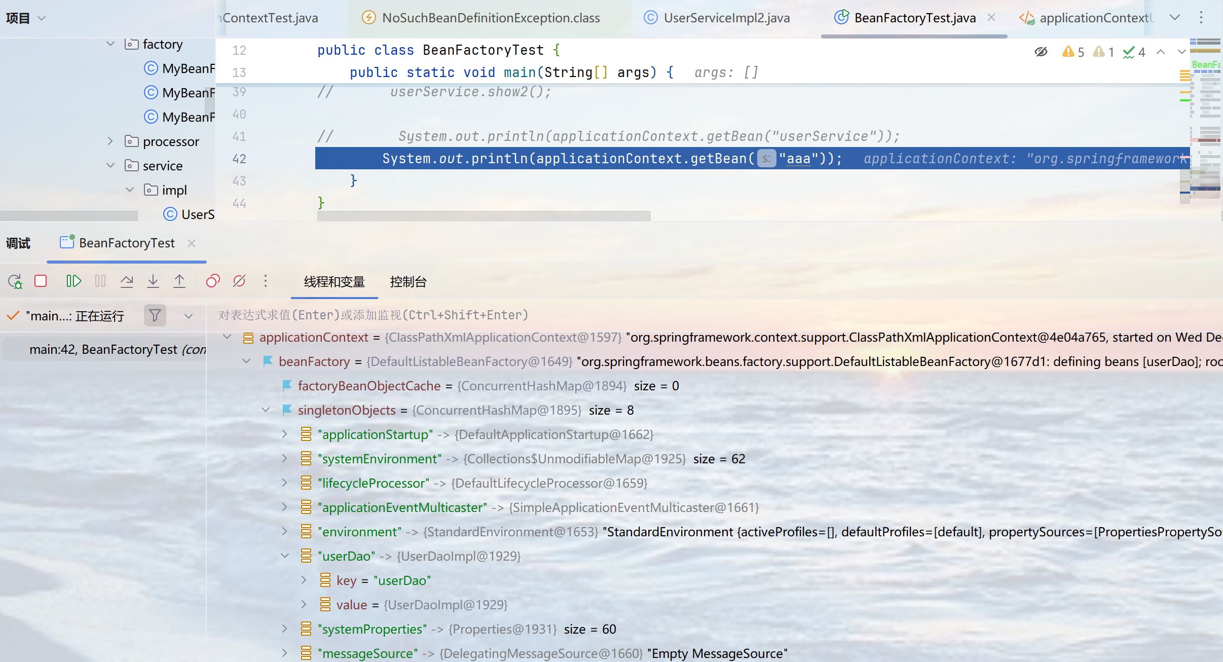
Task: Click the editor horizontal scrollbar
Action: [x=484, y=216]
